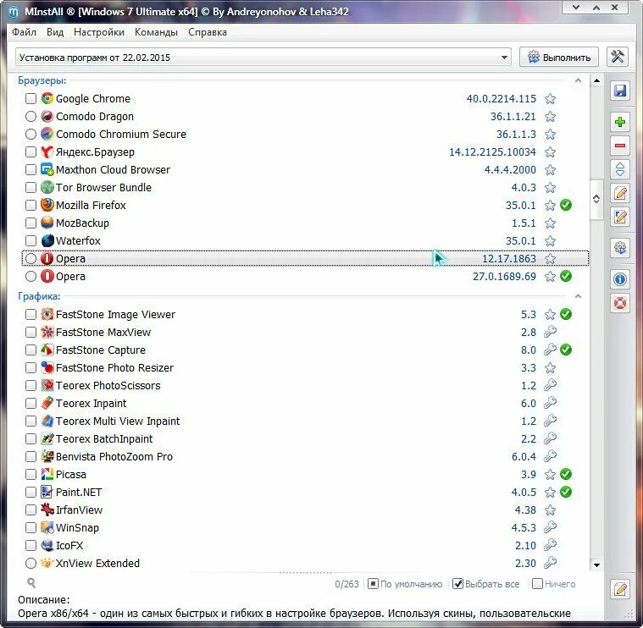Click the list scrollbar up arrow
This screenshot has width=643, height=628.
[596, 80]
